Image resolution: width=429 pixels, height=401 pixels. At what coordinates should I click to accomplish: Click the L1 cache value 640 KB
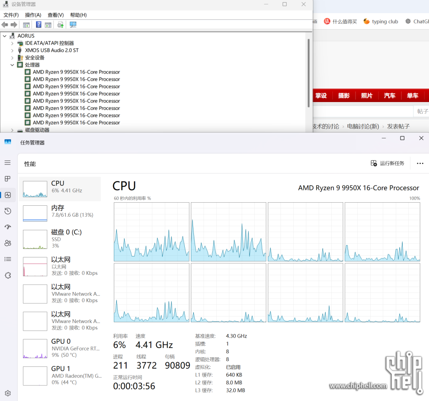coord(234,375)
